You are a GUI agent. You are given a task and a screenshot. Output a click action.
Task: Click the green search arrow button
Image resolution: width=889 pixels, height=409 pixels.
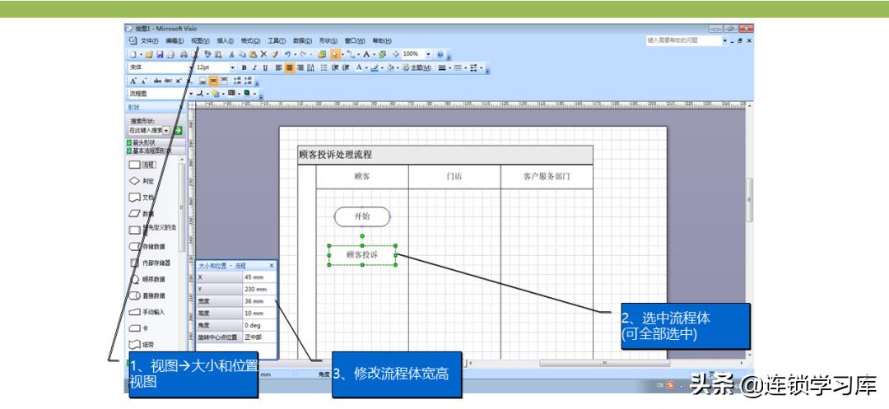tap(178, 130)
